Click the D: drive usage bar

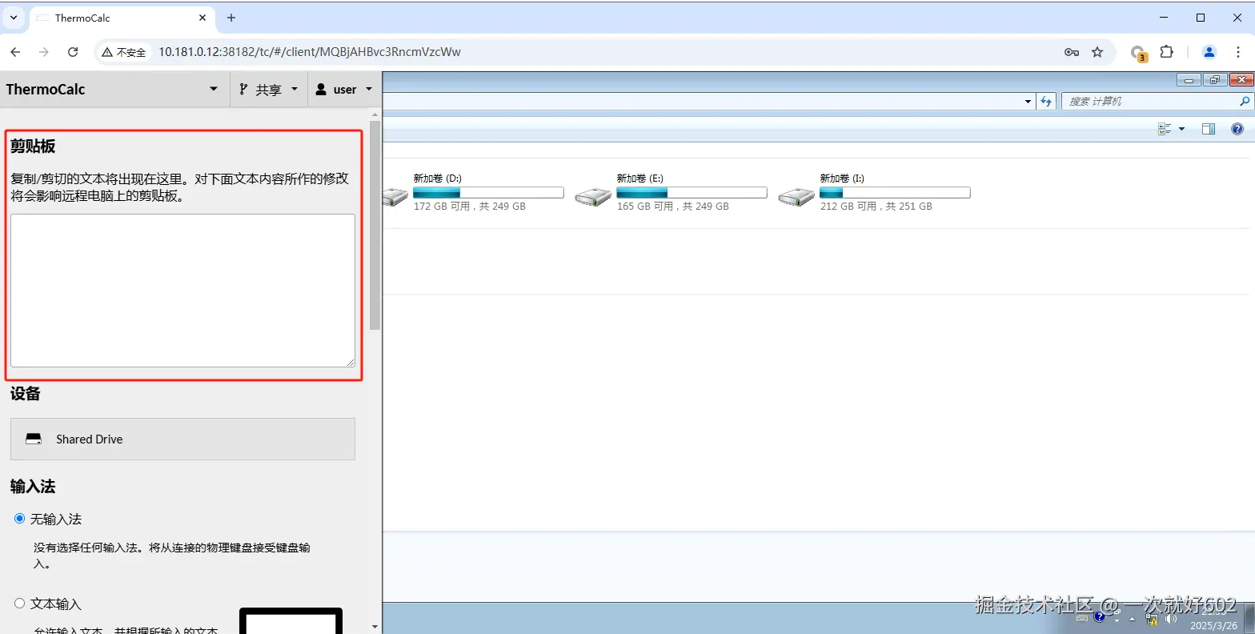pyautogui.click(x=488, y=193)
